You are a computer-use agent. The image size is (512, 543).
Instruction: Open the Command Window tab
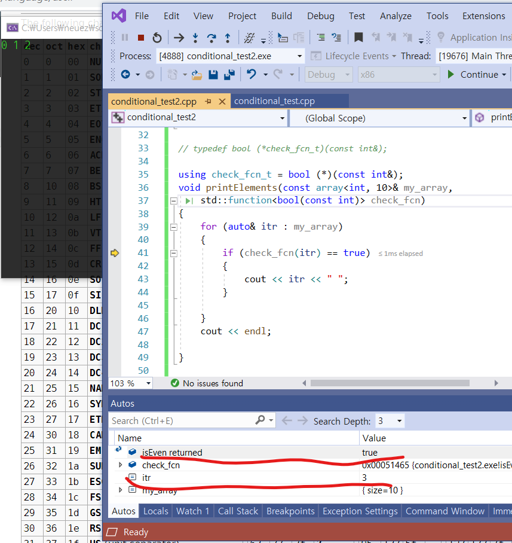(x=445, y=511)
